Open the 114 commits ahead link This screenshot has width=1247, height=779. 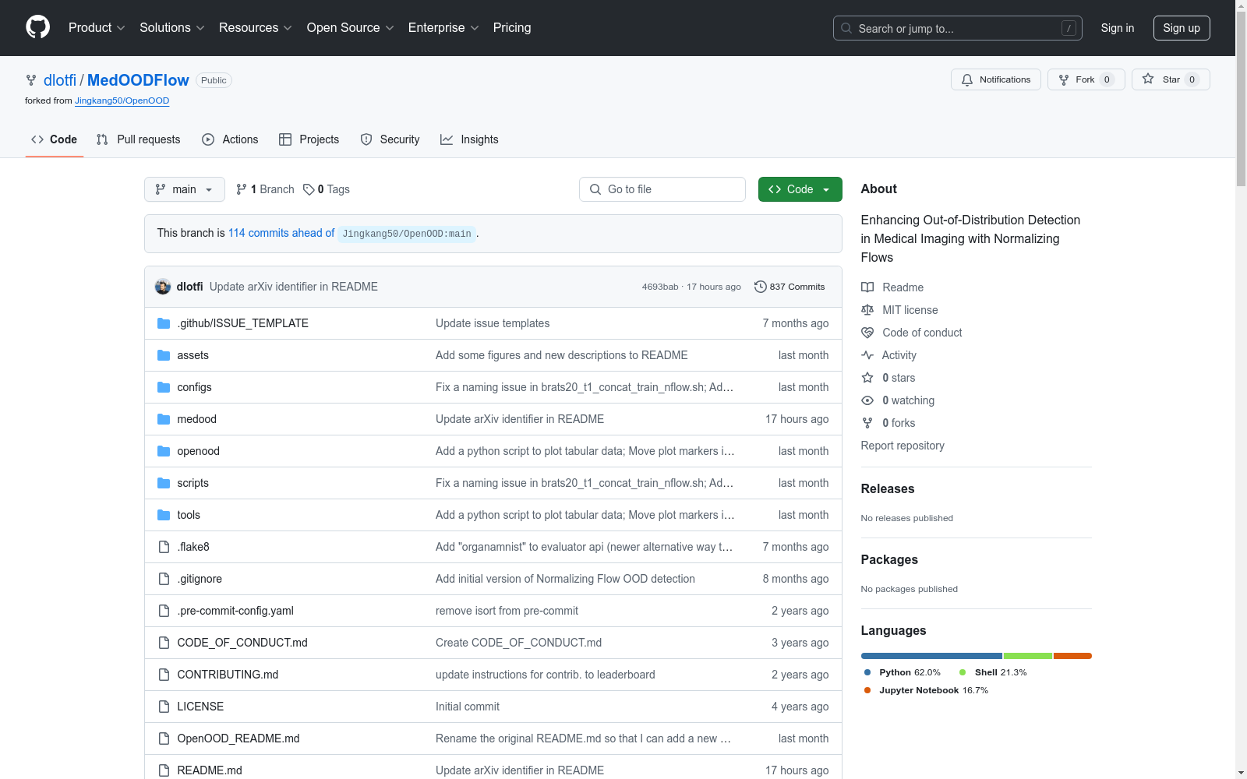tap(281, 233)
